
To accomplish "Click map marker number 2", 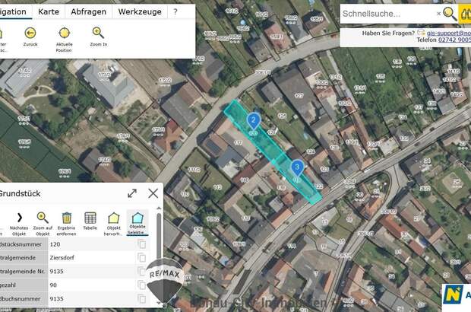I will point(254,121).
